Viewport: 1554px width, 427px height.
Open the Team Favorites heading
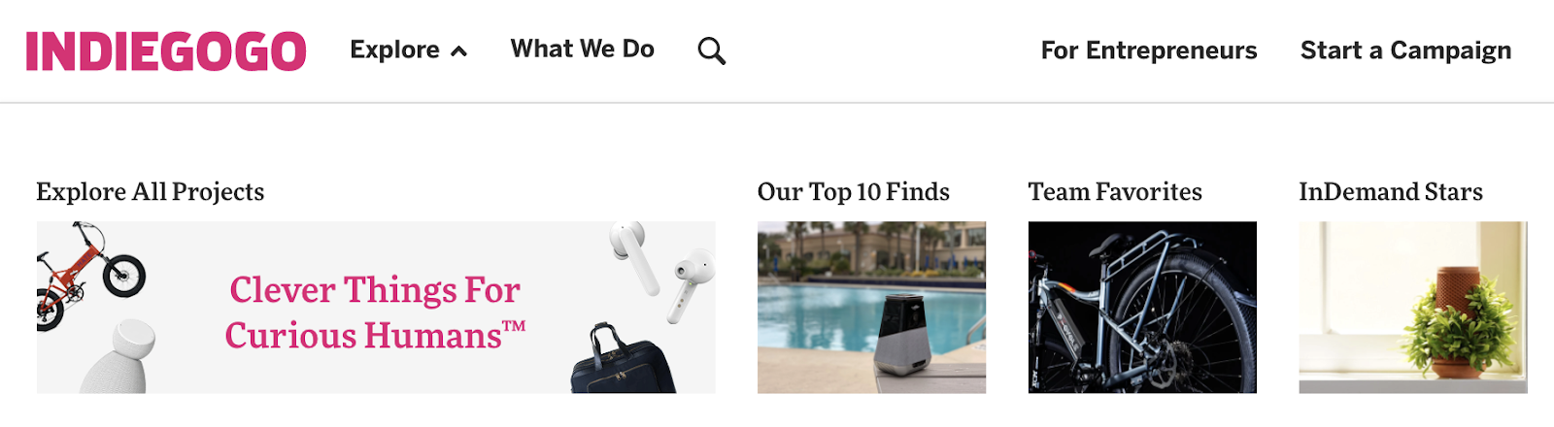click(x=1115, y=192)
